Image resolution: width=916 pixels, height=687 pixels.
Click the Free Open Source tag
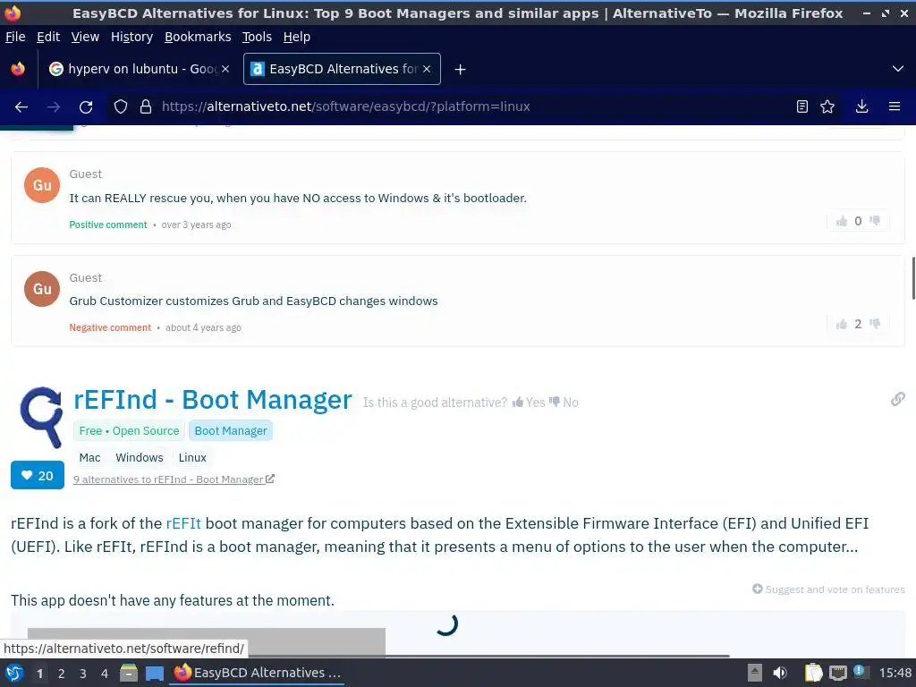(x=129, y=430)
